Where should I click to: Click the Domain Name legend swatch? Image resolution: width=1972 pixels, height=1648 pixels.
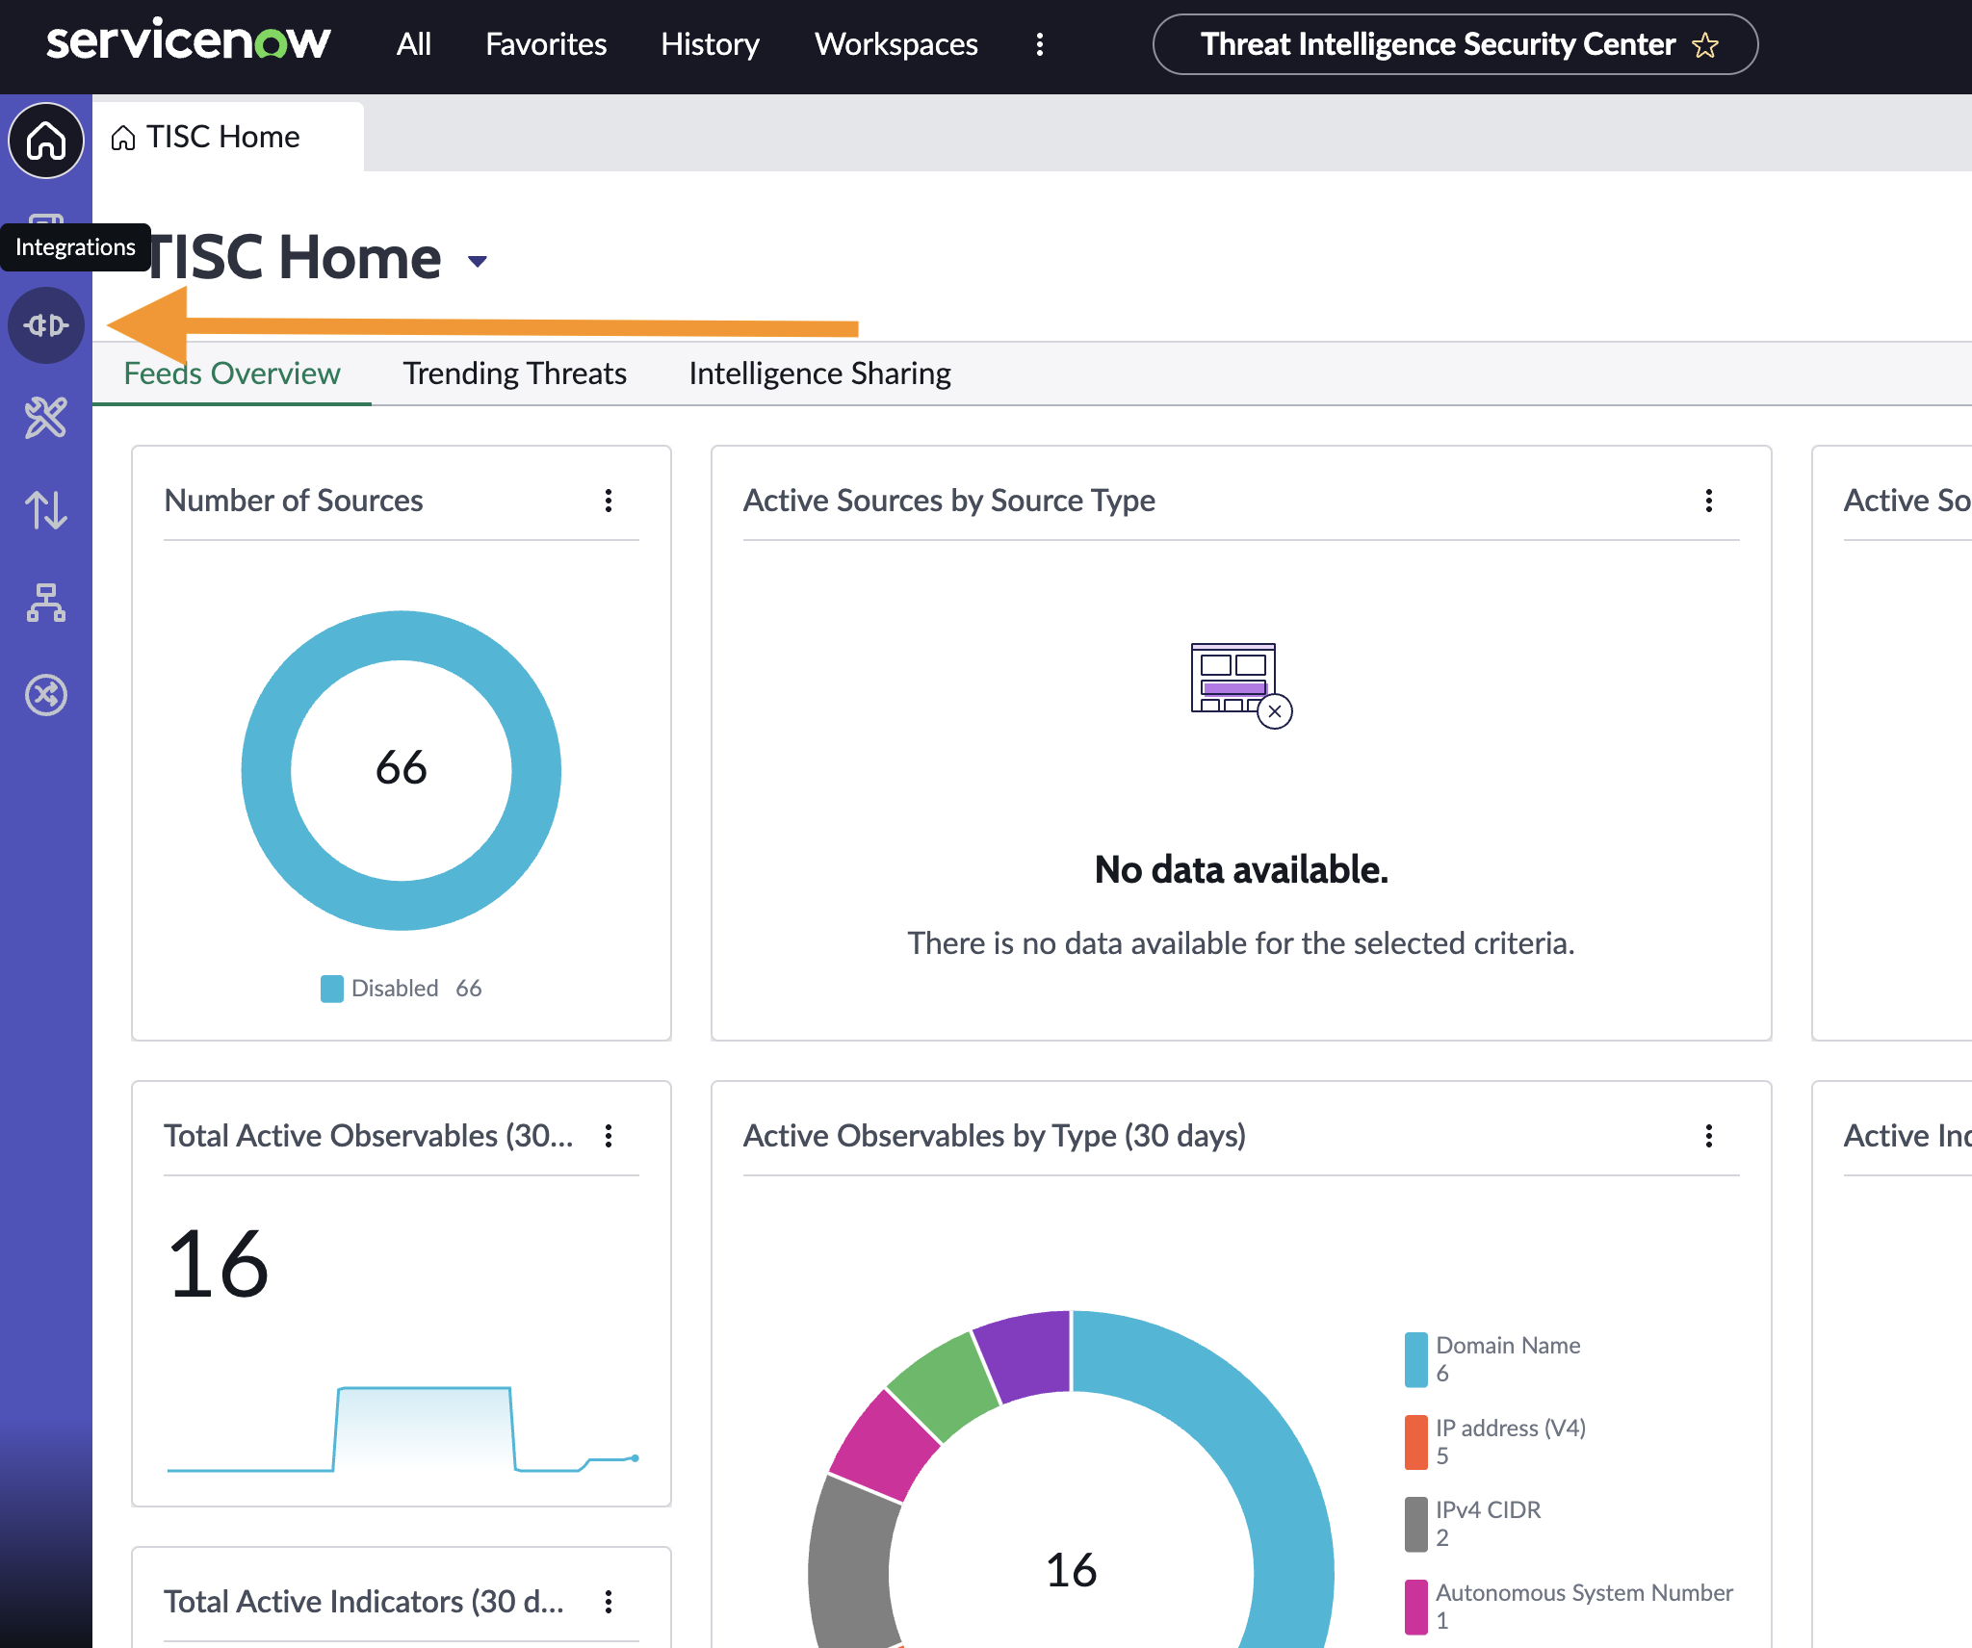pyautogui.click(x=1415, y=1359)
